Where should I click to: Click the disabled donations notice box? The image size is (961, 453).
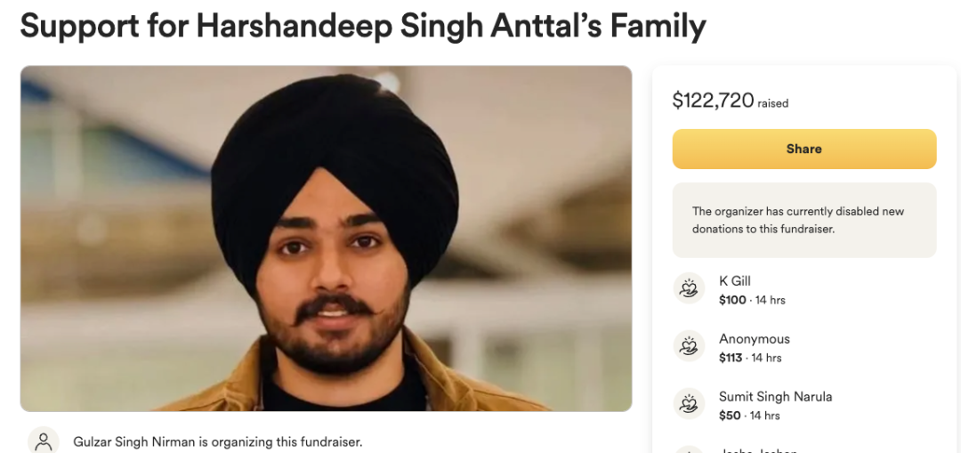point(804,220)
